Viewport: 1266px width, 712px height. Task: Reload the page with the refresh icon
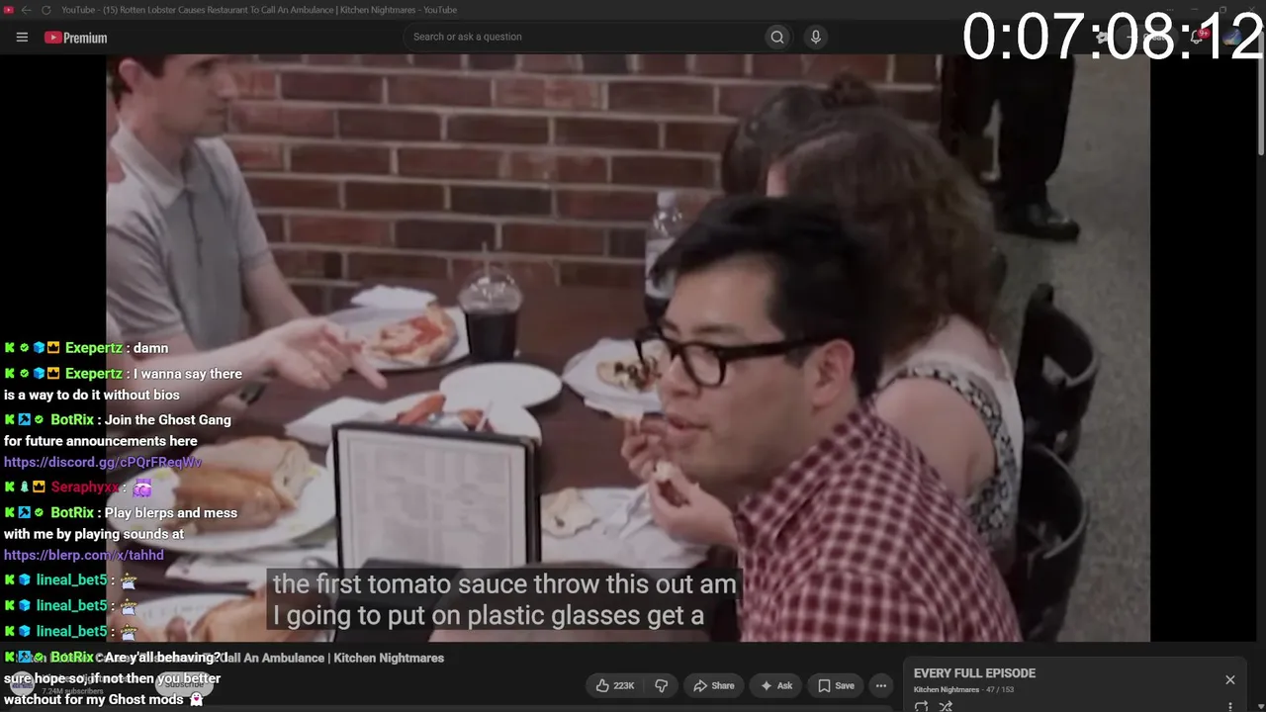(45, 10)
